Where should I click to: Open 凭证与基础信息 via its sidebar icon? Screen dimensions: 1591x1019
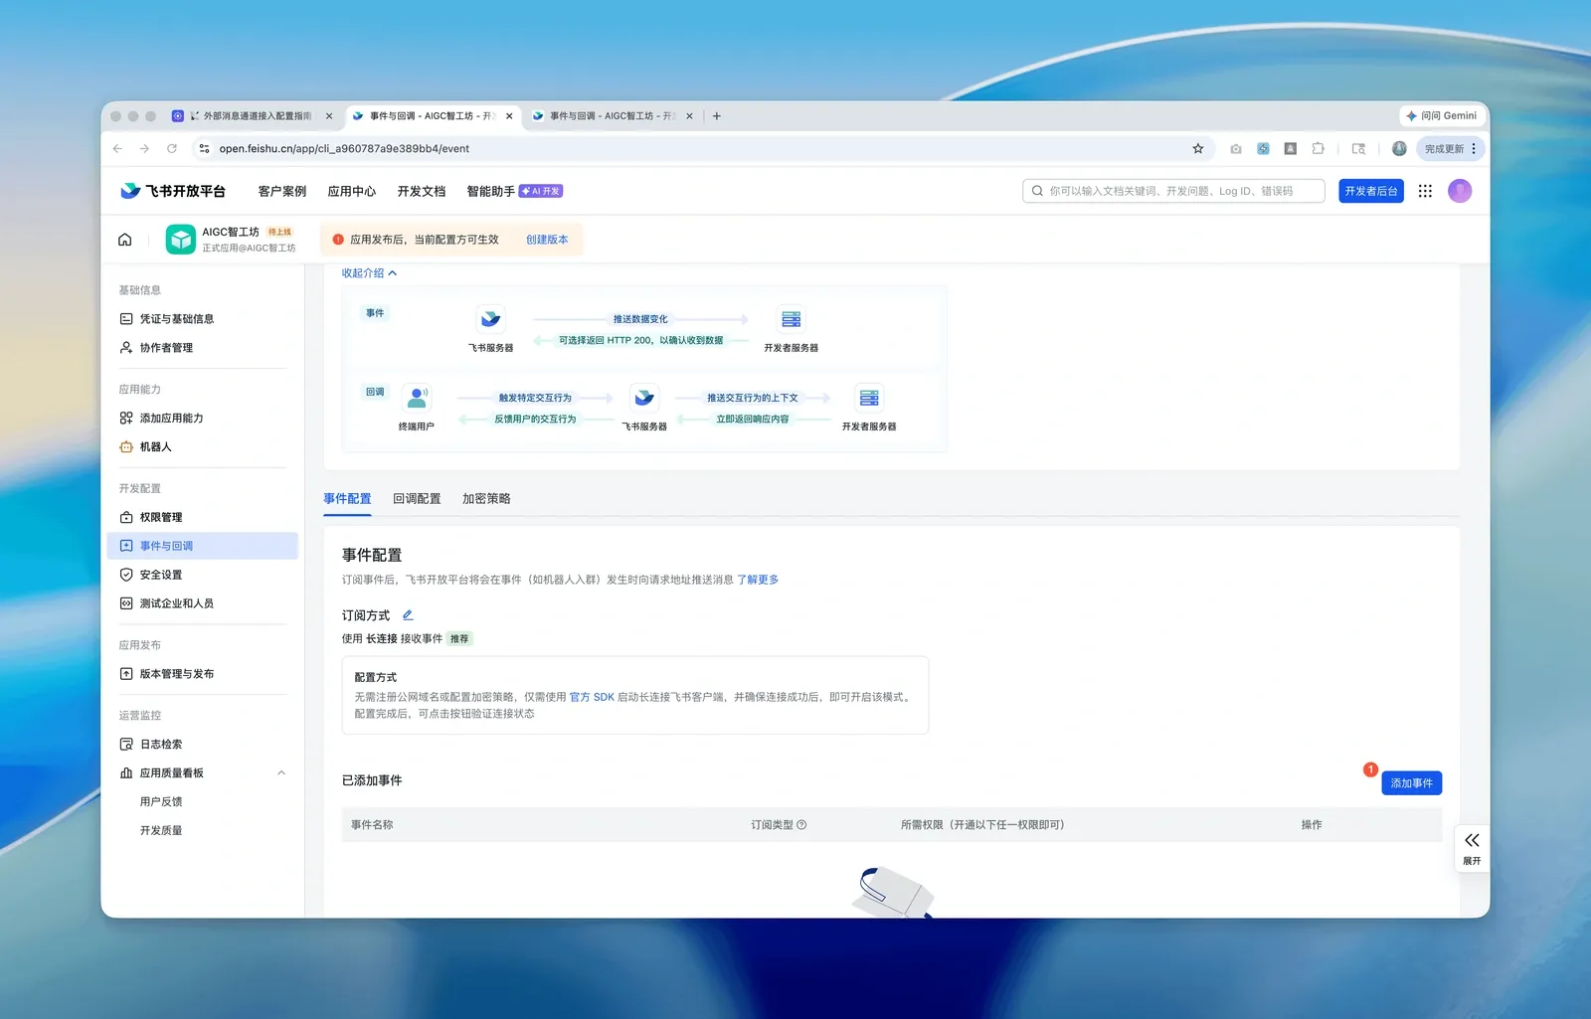point(126,319)
